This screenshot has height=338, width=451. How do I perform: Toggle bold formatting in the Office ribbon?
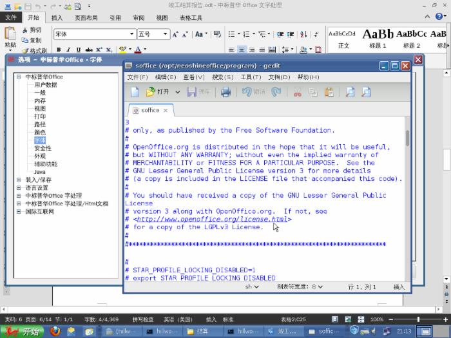point(59,50)
